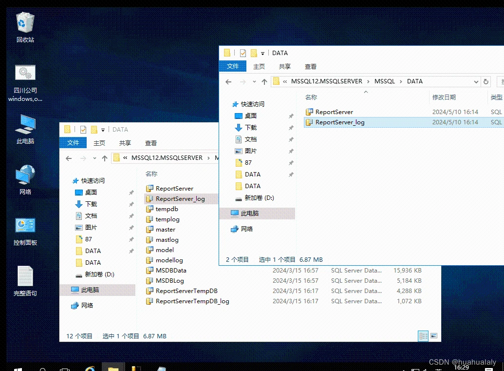Image resolution: width=504 pixels, height=371 pixels.
Task: Open the 文件 tab in back DATA window
Action: (73, 142)
